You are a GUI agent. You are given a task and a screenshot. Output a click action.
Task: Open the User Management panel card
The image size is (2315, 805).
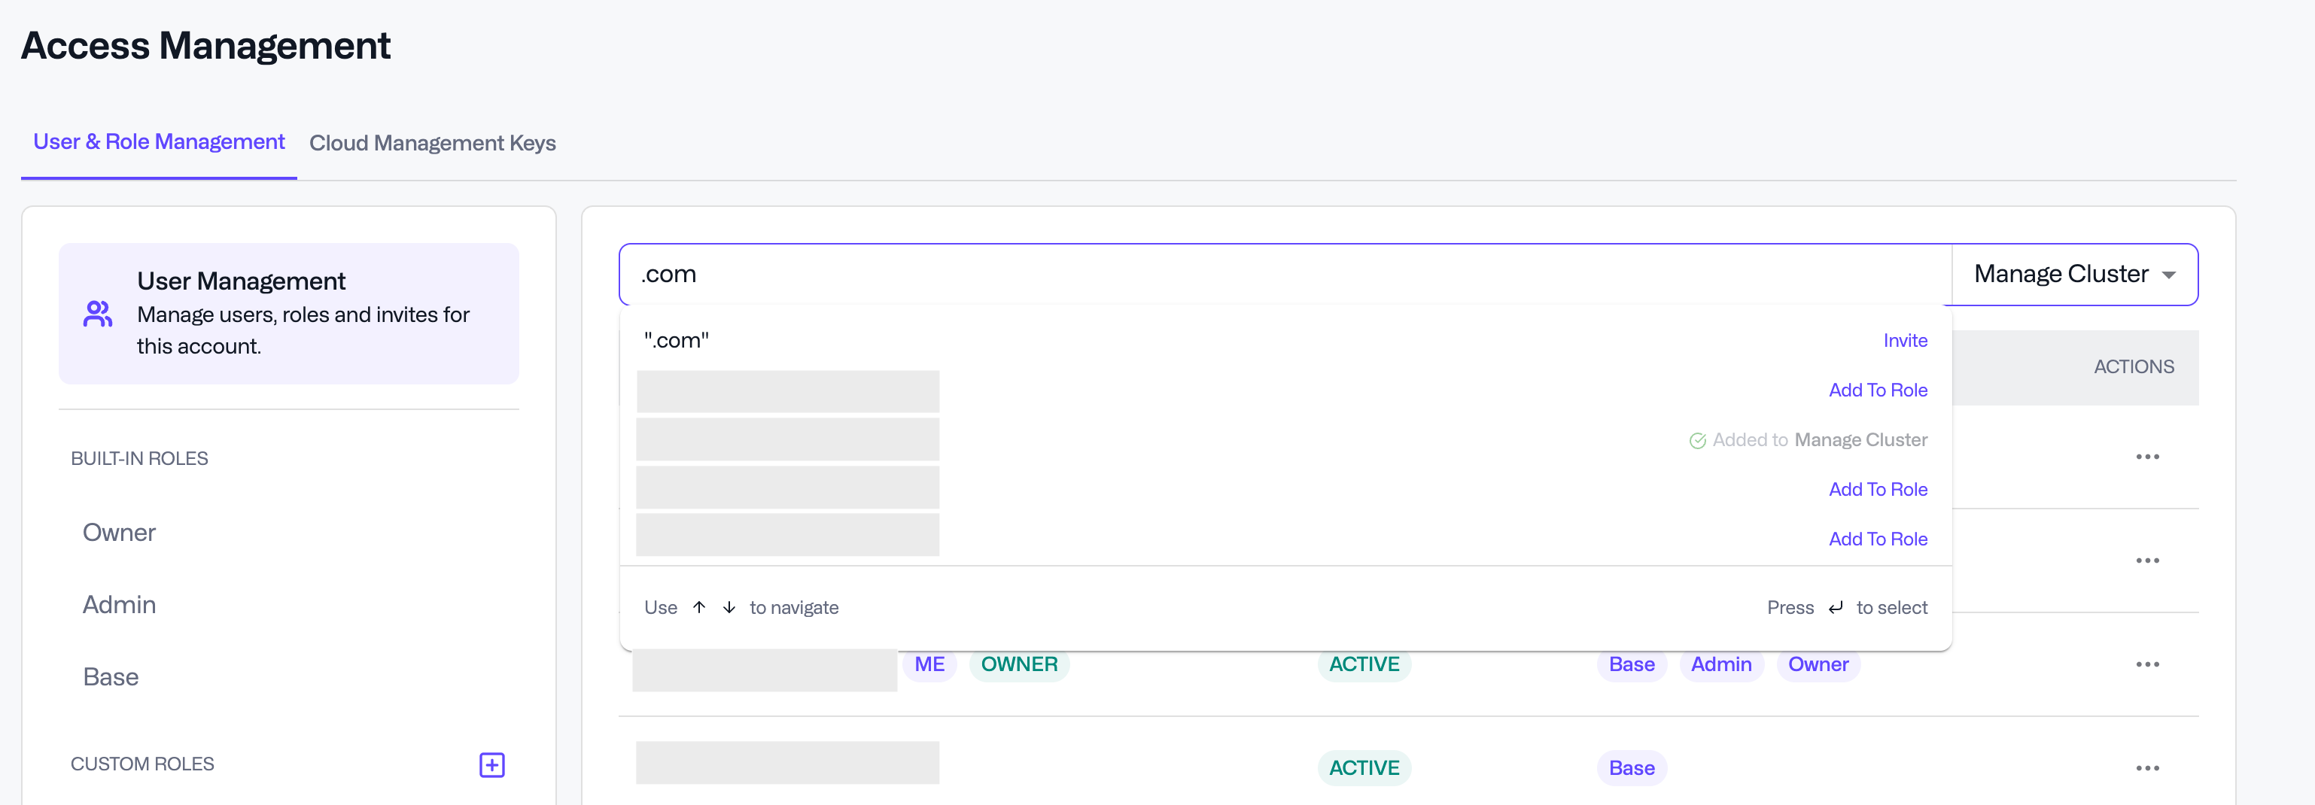(288, 314)
